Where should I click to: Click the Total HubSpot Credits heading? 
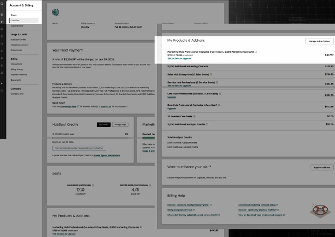179,137
